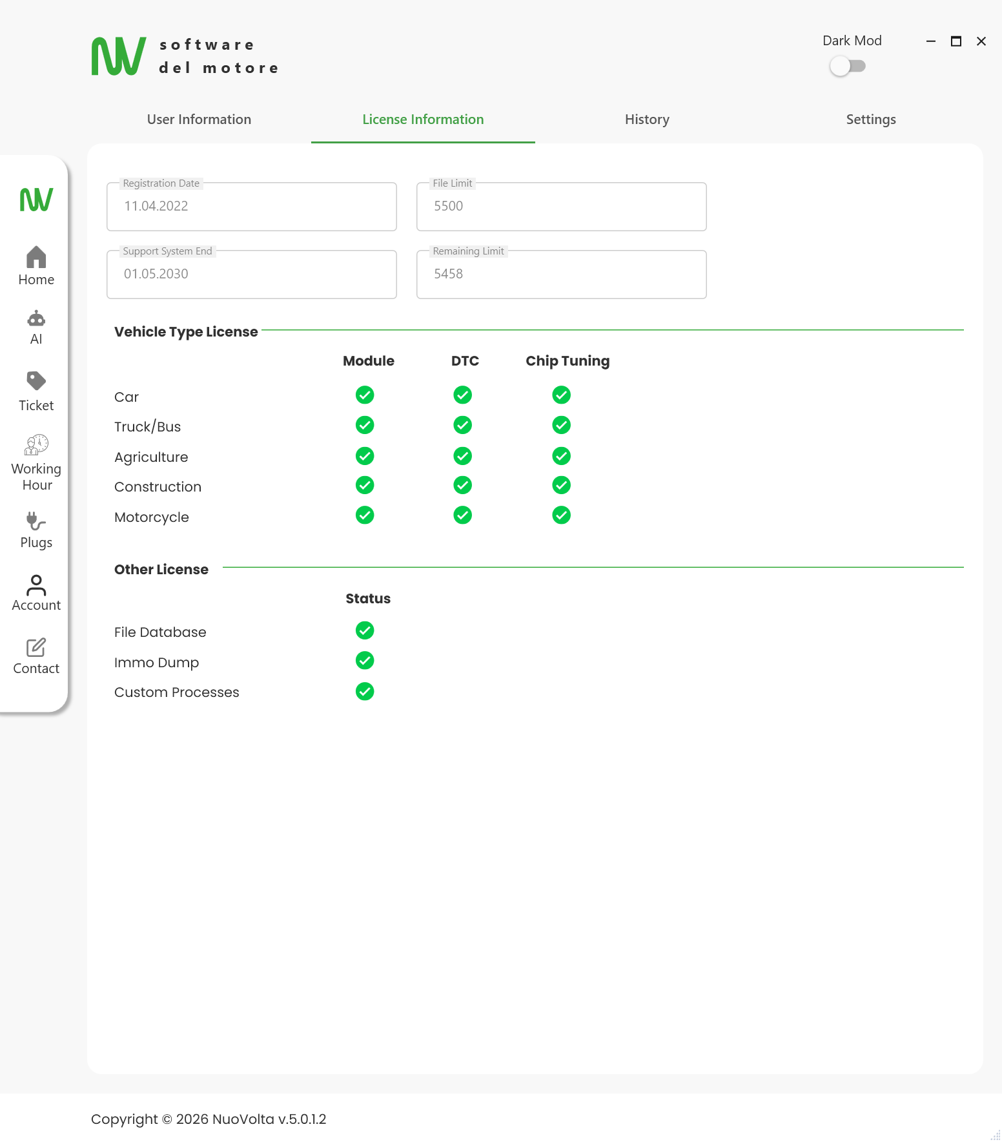Click File Database status checkmark
Screen dimensions: 1002x1142
click(x=365, y=630)
